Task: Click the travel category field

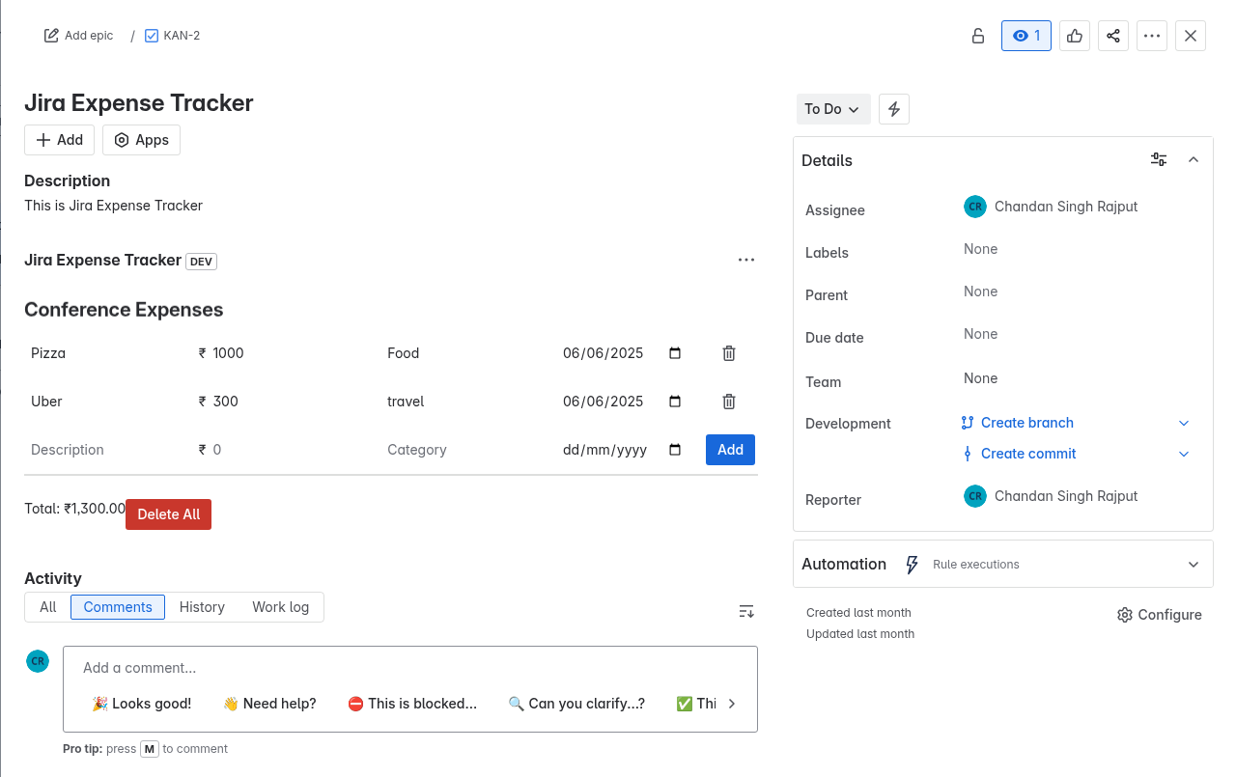Action: 467,402
